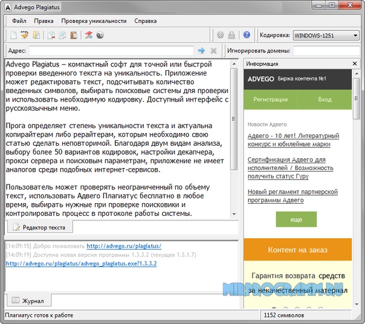Click the Информация panel scrollbar thumb
This screenshot has width=365, height=324.
[x=357, y=99]
